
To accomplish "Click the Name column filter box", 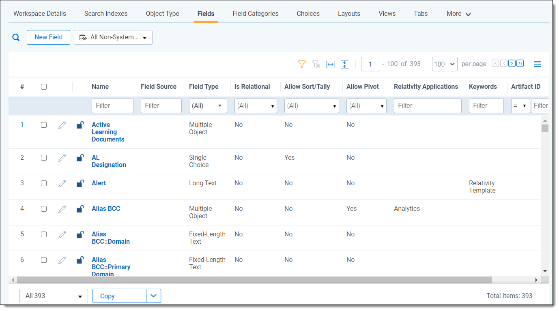I will 112,106.
